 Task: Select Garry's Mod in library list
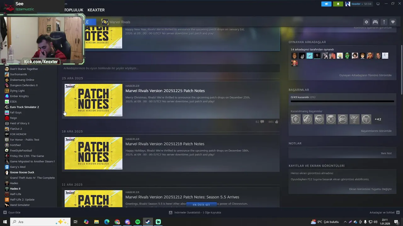[x=18, y=167]
